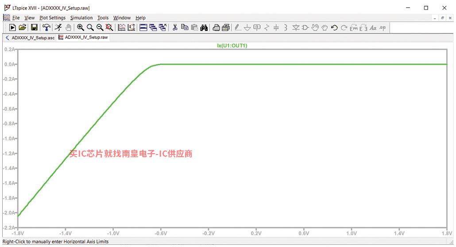
Task: Select the resistor component tool
Action: click(267, 27)
